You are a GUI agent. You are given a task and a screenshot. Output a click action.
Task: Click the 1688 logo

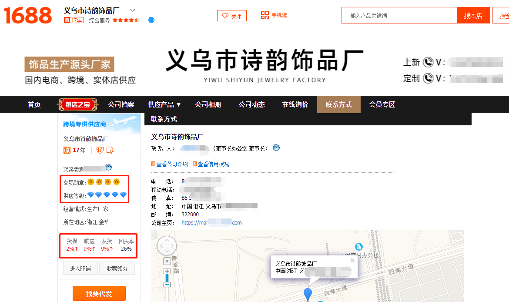coord(27,15)
